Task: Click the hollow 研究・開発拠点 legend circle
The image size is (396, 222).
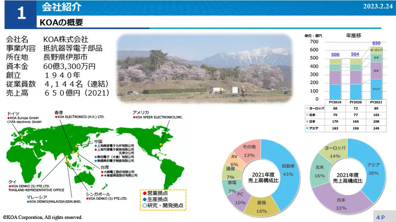Action: pos(145,205)
